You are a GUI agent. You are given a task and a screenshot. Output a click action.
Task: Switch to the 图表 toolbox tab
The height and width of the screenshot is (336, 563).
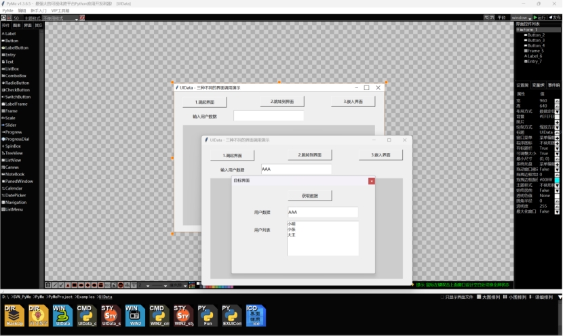tap(16, 26)
